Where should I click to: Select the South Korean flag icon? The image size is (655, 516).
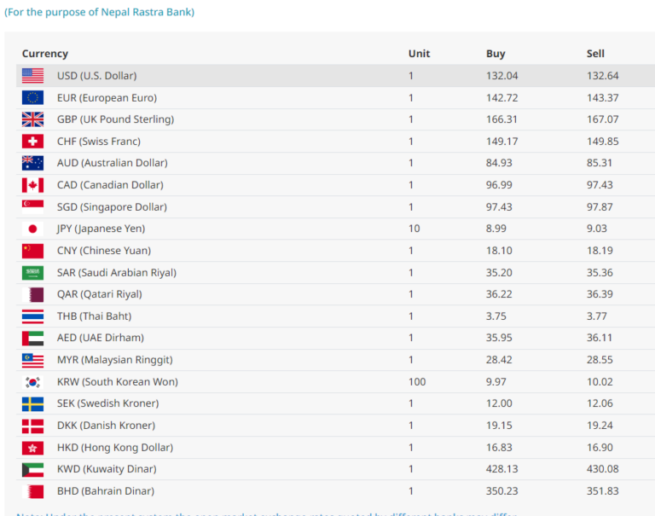(32, 382)
